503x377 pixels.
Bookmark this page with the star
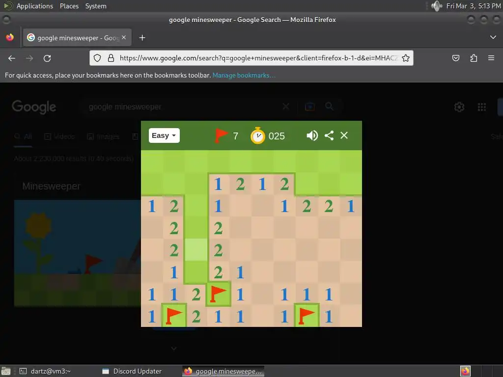point(405,58)
